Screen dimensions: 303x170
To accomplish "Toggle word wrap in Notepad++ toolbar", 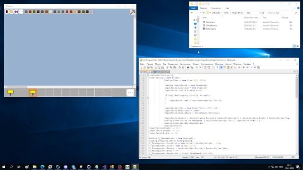I will tap(214, 67).
